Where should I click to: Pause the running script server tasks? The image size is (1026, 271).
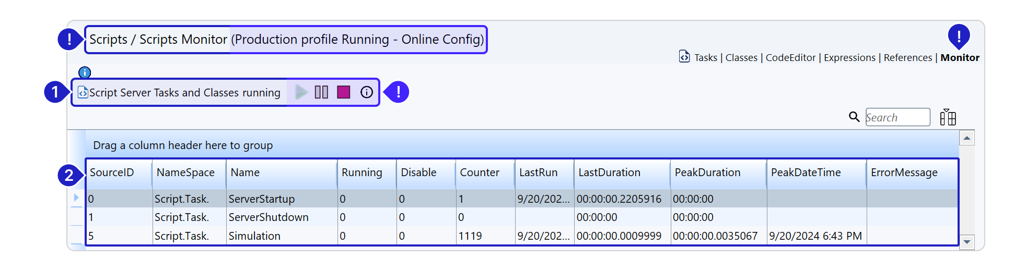coord(321,92)
